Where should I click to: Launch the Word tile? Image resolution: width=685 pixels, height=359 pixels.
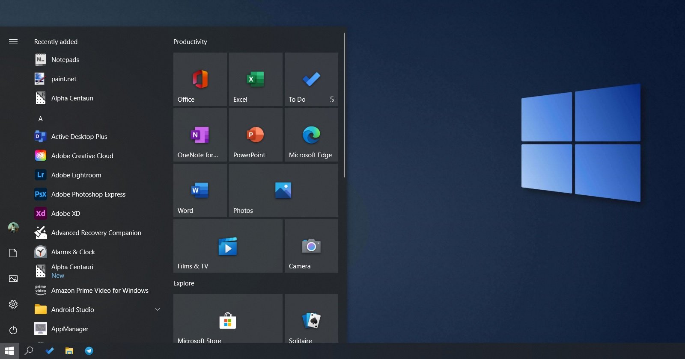pyautogui.click(x=200, y=190)
